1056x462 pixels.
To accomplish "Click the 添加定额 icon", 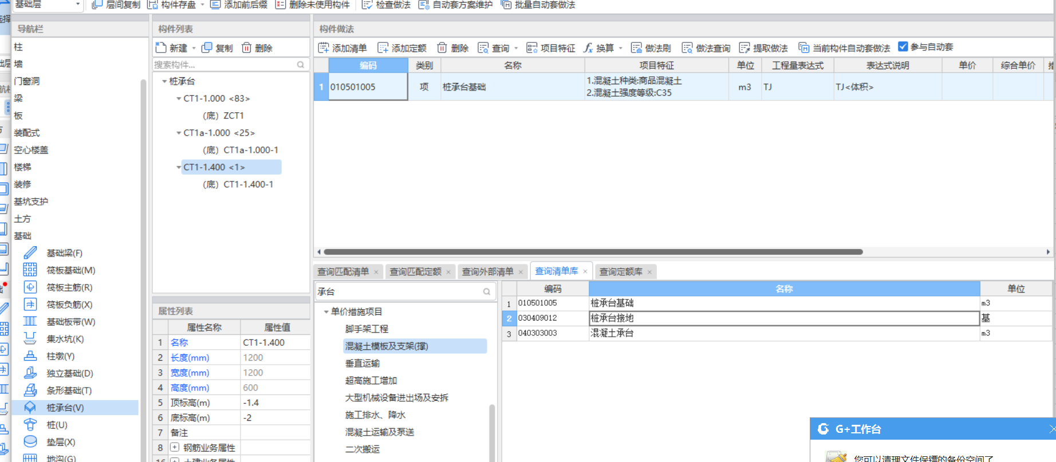I will 383,48.
